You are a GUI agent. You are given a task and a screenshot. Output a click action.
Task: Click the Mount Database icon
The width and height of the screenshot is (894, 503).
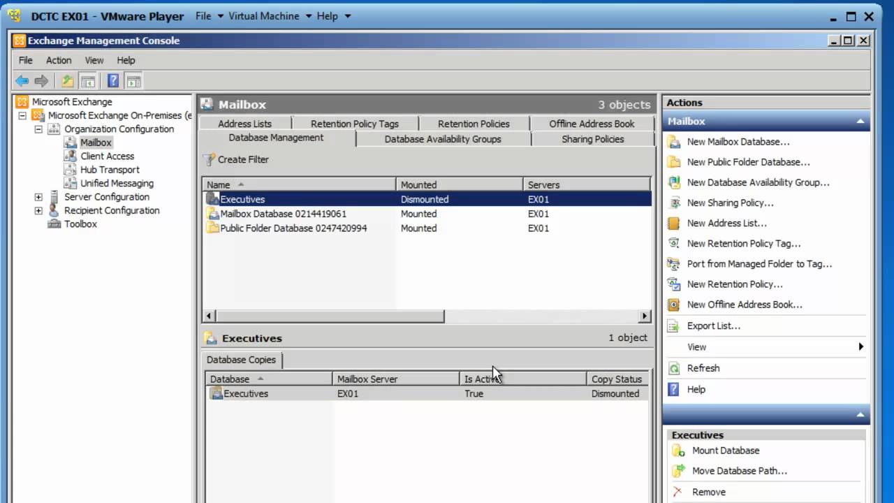point(678,451)
